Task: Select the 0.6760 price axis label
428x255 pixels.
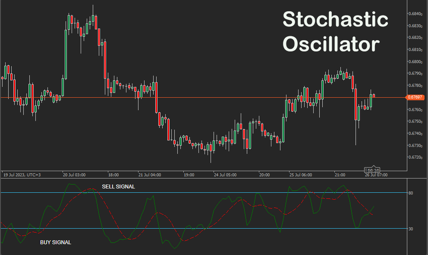Action: [415, 110]
